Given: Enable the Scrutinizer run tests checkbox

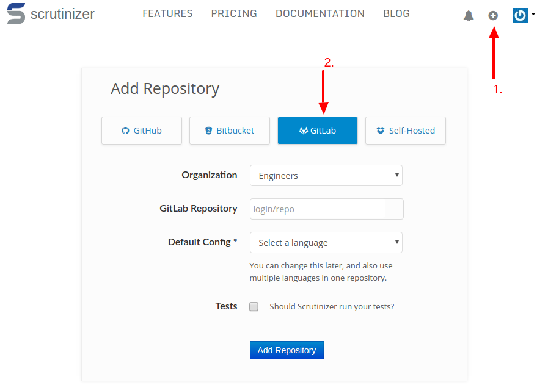Looking at the screenshot, I should (x=254, y=306).
